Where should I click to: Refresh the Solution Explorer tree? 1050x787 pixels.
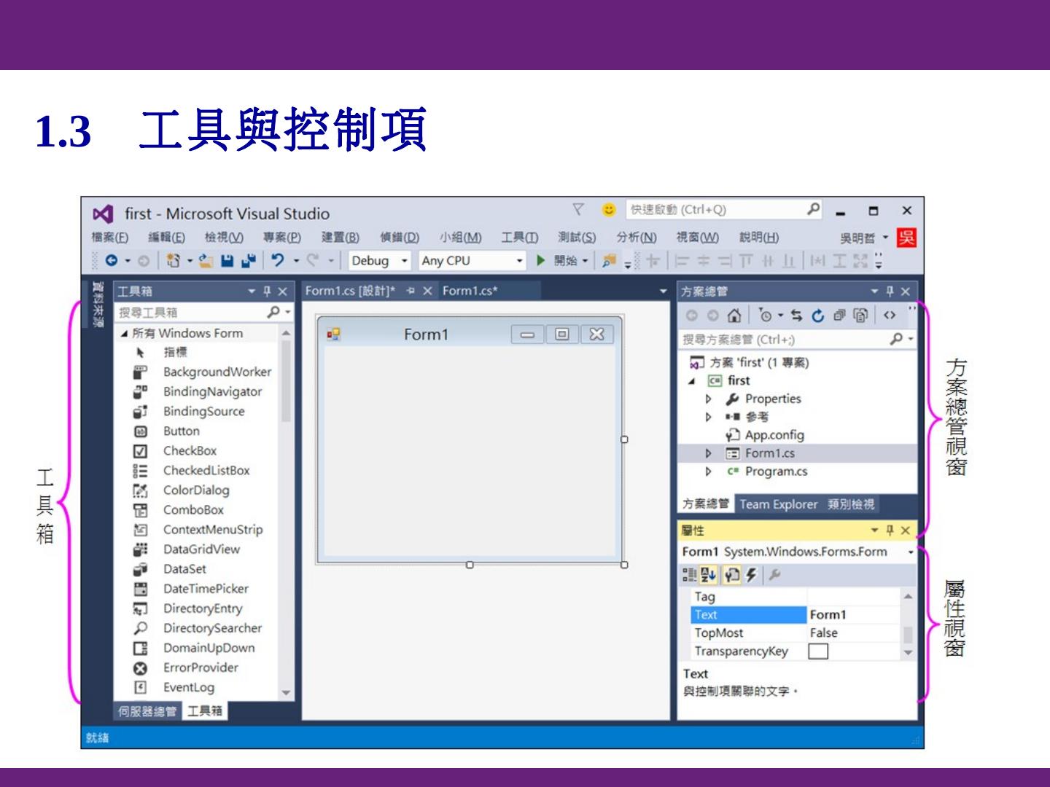[818, 316]
